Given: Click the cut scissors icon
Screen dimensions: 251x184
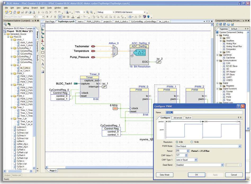Looking at the screenshot, I should tap(39, 12).
